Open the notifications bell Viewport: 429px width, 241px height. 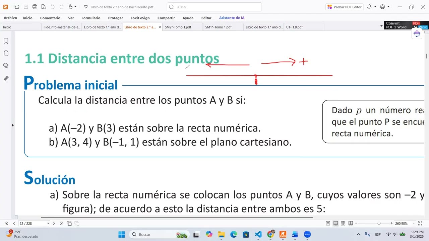[369, 7]
